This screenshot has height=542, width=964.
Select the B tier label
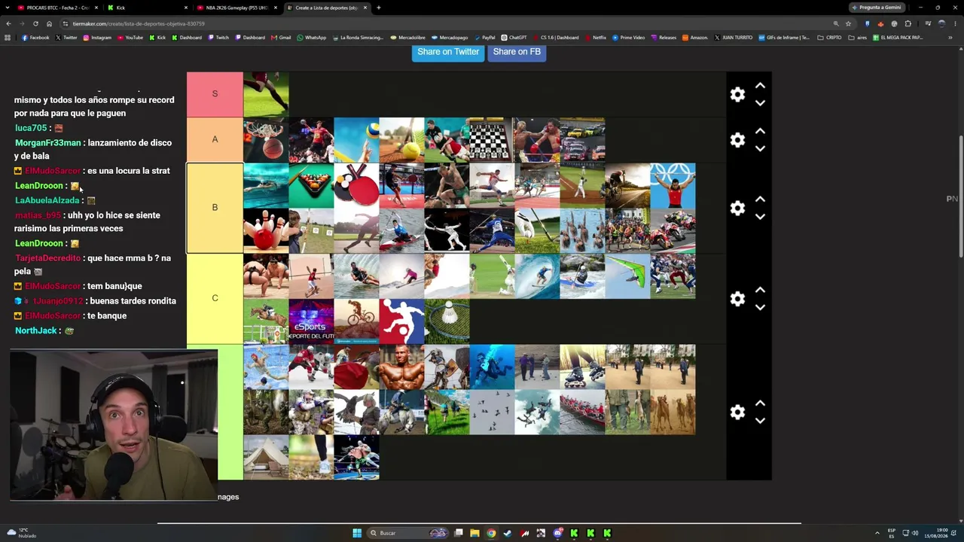click(215, 208)
